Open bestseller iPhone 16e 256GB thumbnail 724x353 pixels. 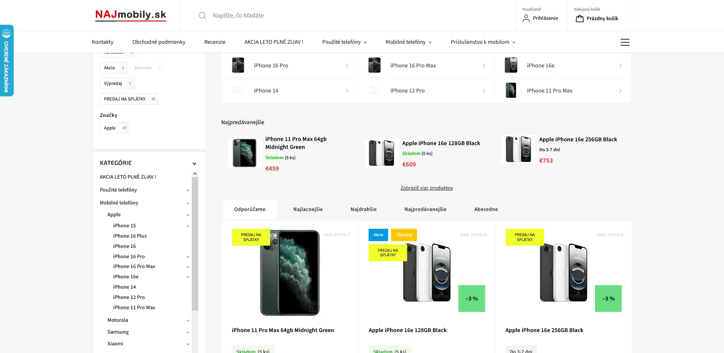(x=518, y=149)
